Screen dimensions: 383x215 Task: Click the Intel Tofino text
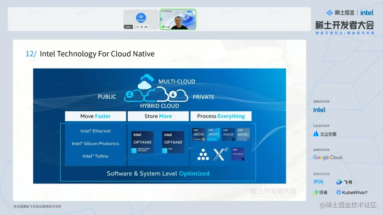[x=95, y=156]
